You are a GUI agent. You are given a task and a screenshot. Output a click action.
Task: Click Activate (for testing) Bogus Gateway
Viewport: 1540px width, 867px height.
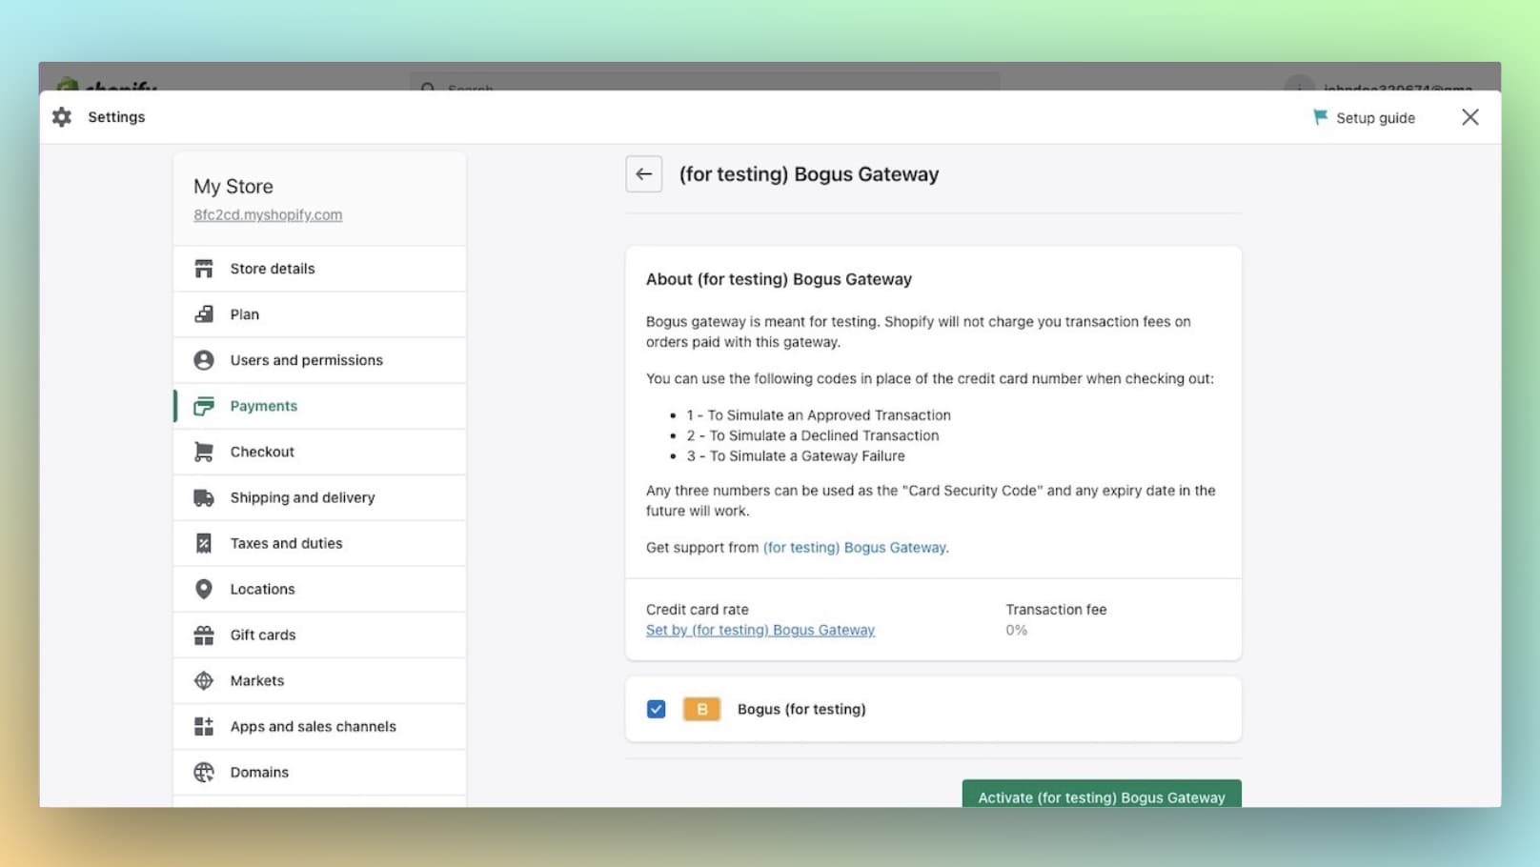pyautogui.click(x=1101, y=797)
